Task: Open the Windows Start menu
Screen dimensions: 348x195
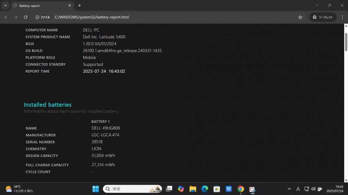Action: click(x=96, y=189)
